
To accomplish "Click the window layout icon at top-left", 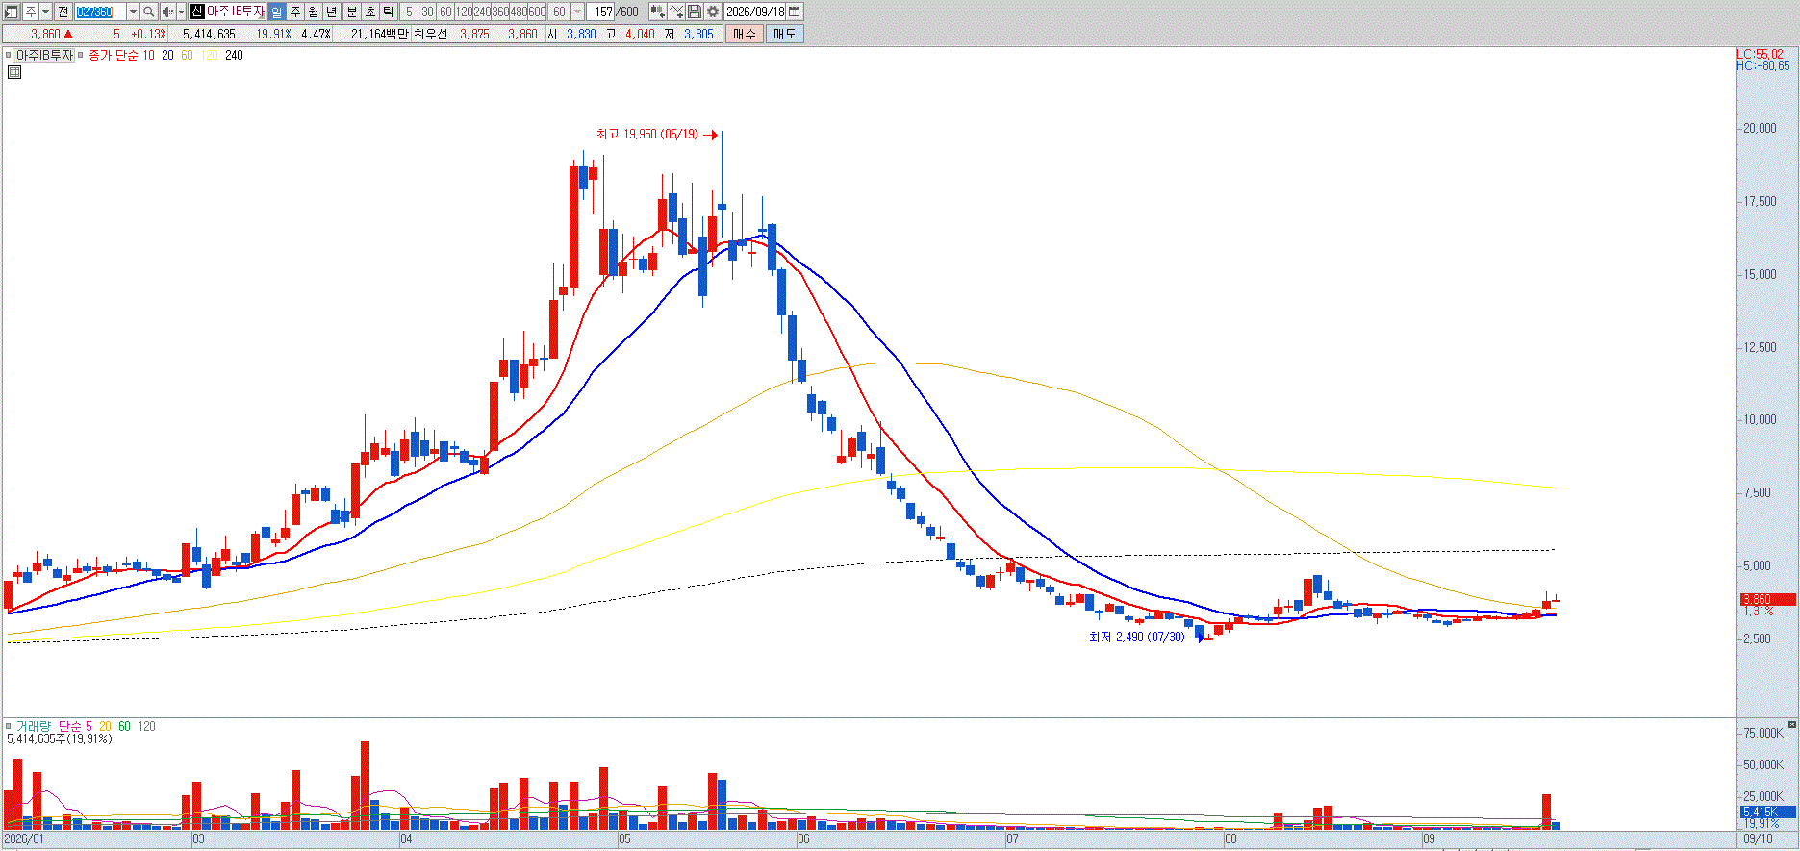I will tap(12, 12).
